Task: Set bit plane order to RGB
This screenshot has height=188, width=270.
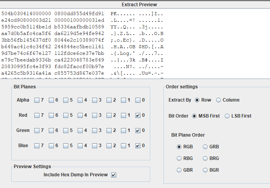Action: pyautogui.click(x=179, y=147)
